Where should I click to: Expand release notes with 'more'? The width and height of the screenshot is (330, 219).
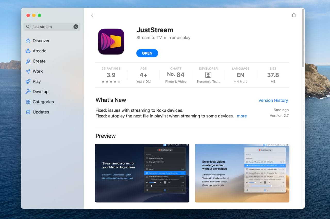pyautogui.click(x=242, y=116)
